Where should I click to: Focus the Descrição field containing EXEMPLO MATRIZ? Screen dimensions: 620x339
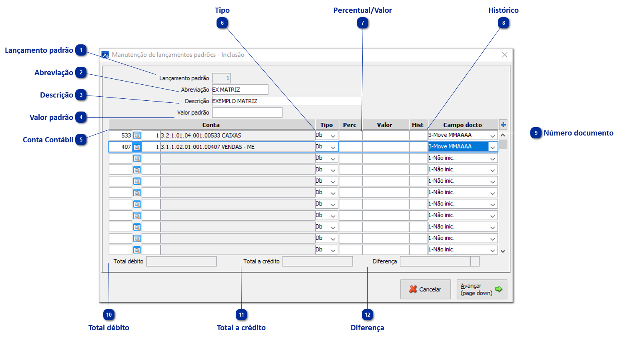click(287, 101)
